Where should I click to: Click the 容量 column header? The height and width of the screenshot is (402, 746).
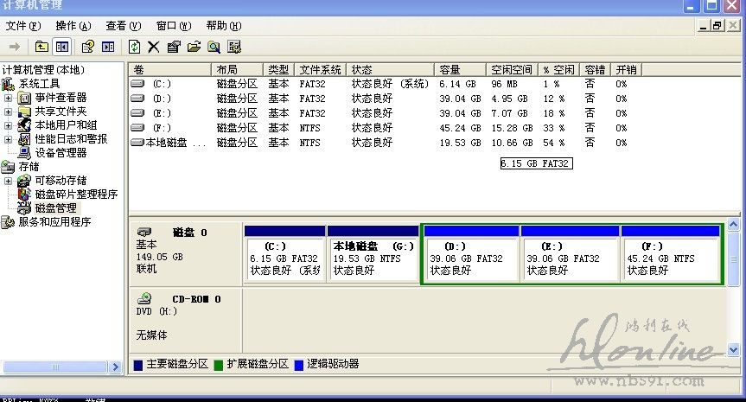[x=450, y=69]
